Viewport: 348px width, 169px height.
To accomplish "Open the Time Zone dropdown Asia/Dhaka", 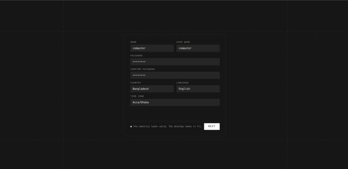I will click(175, 102).
